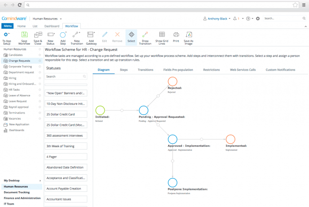
Task: Switch to Home tab
Action: pyautogui.click(x=21, y=26)
